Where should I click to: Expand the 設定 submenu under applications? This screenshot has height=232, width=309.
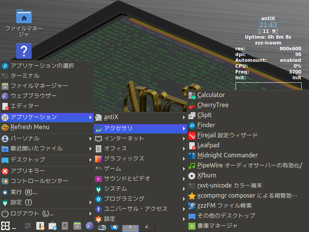click(x=141, y=219)
